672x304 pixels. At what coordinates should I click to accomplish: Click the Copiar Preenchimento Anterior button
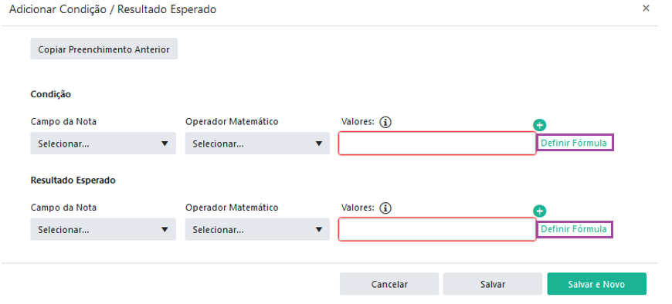point(104,49)
